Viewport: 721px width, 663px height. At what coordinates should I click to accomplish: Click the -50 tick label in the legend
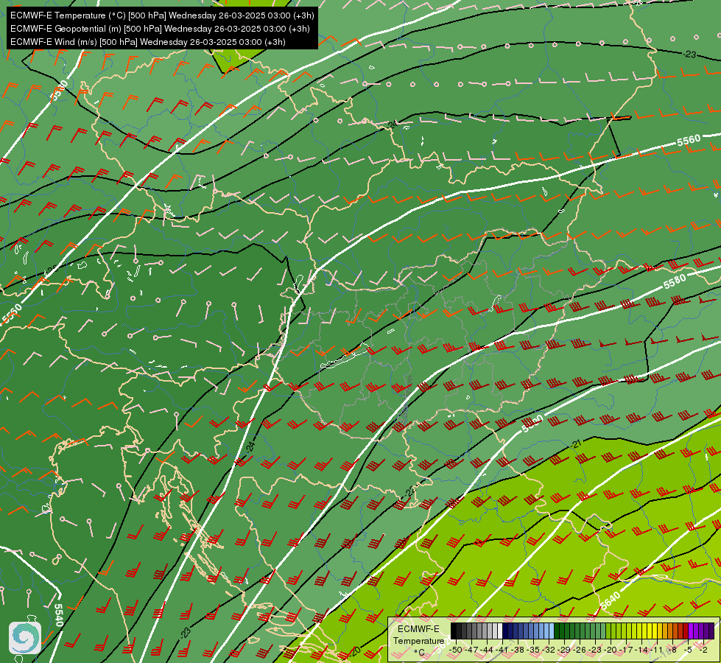tap(456, 650)
